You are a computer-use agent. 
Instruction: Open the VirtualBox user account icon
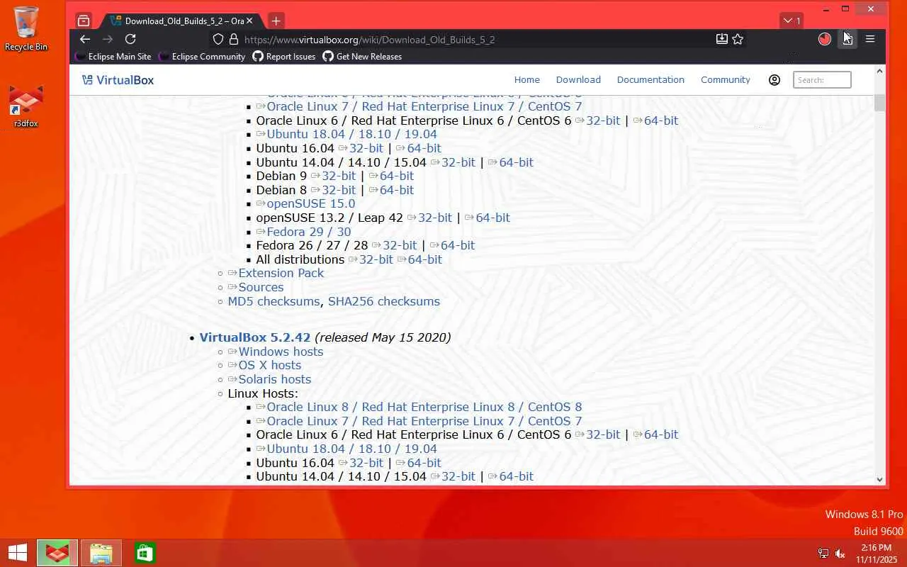pyautogui.click(x=774, y=80)
